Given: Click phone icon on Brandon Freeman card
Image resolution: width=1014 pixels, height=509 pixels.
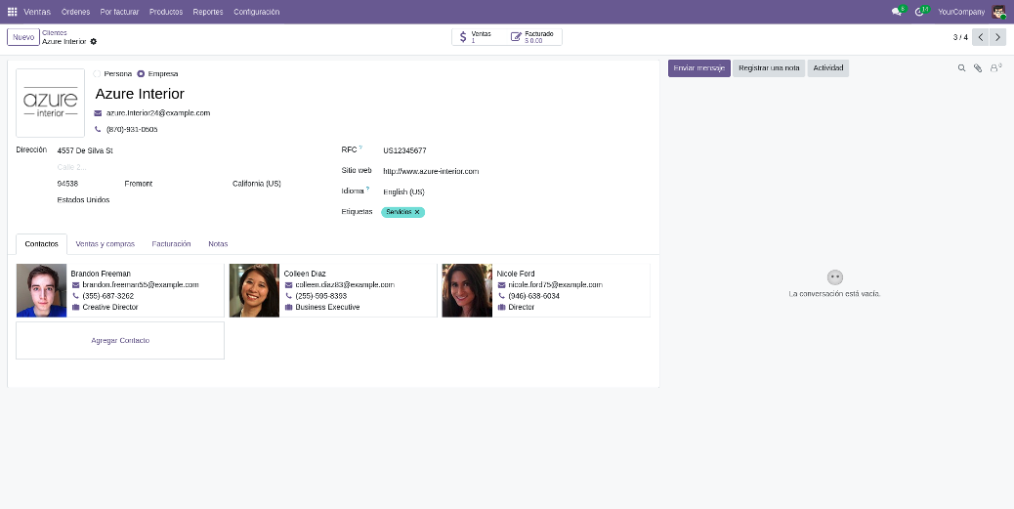Looking at the screenshot, I should pyautogui.click(x=75, y=296).
